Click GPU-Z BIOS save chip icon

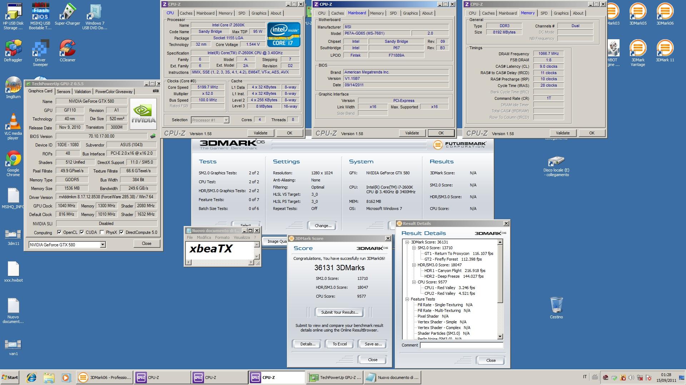tap(153, 136)
